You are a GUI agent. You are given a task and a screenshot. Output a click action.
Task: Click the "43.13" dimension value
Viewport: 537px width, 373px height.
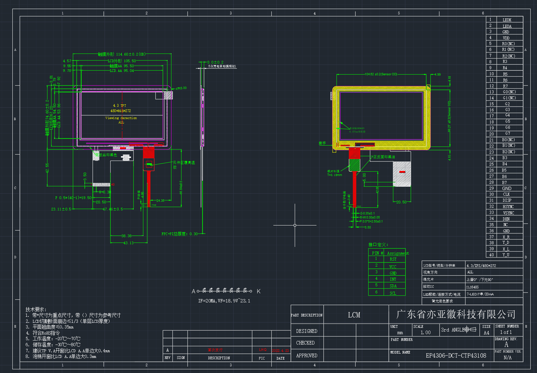tap(128, 243)
